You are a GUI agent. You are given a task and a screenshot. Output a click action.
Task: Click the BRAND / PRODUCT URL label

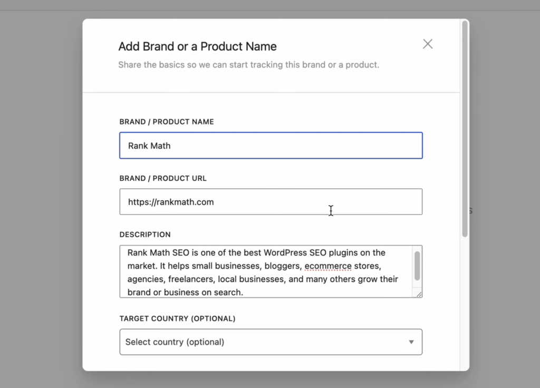(x=163, y=178)
